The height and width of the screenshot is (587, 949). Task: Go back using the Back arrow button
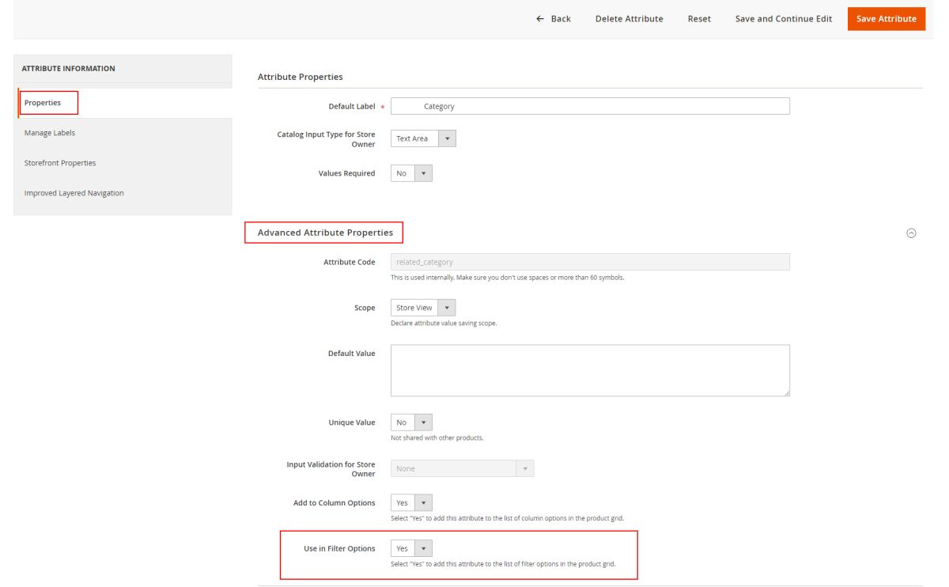click(554, 19)
